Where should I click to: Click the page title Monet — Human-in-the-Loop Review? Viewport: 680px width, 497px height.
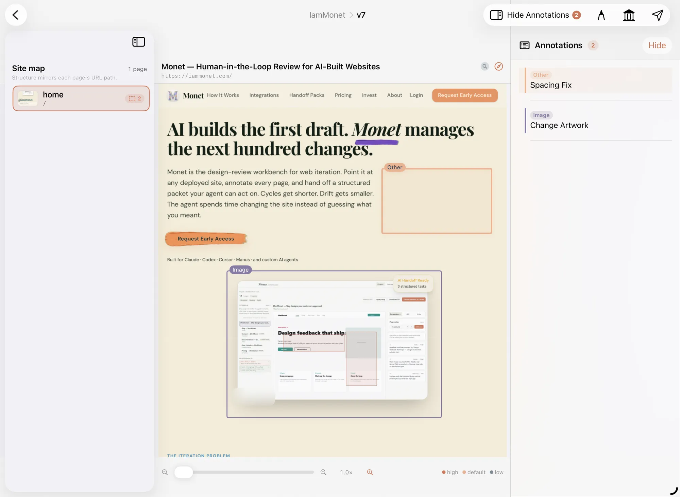(x=270, y=67)
